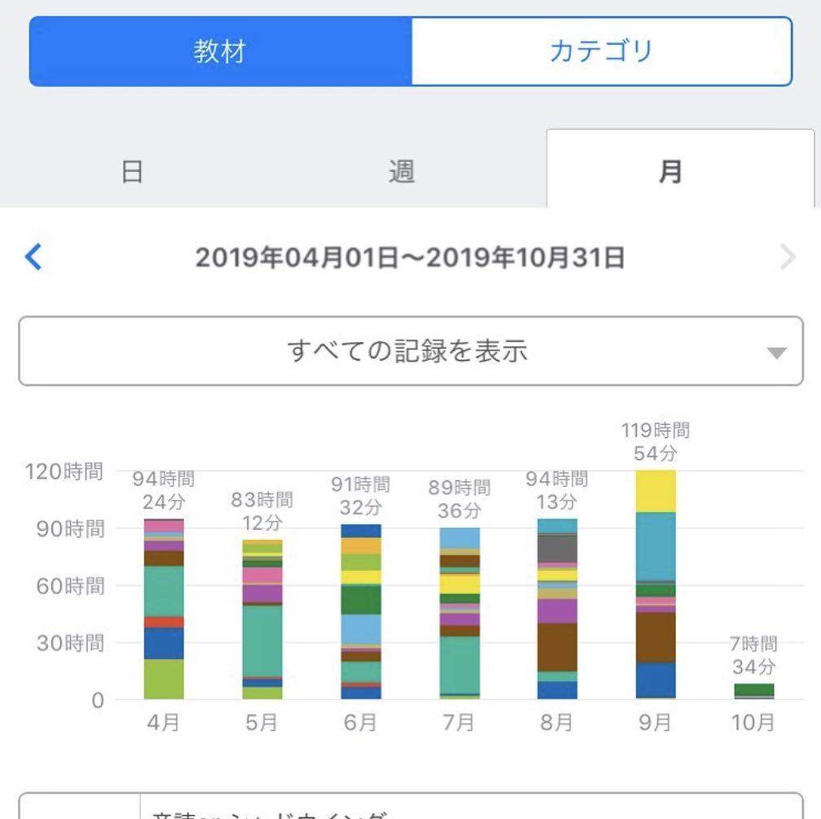Open the 日 (daily) tab

132,172
